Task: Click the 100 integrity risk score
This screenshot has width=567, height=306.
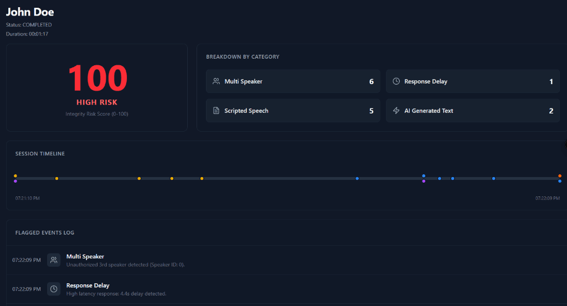Action: [x=97, y=78]
